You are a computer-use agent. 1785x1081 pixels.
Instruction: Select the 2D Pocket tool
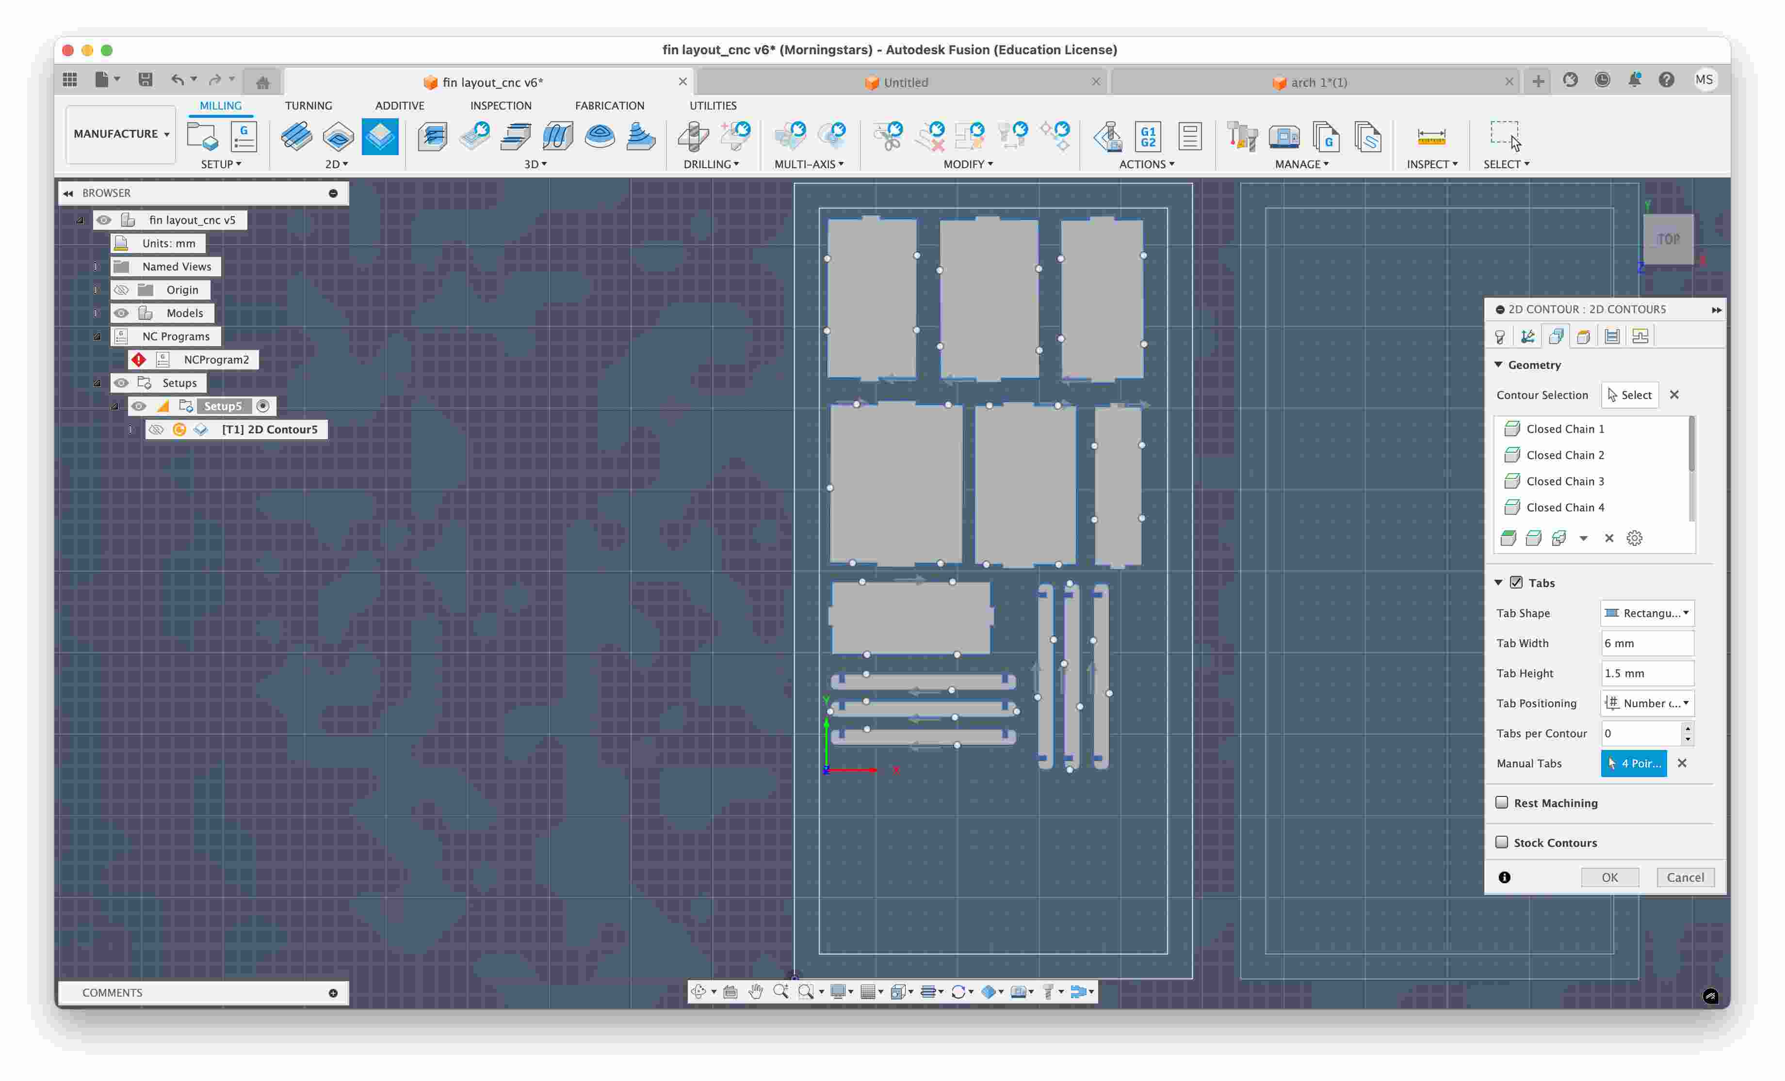[x=338, y=136]
